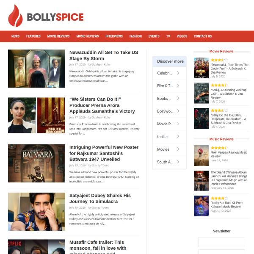The width and height of the screenshot is (254, 254).
Task: Expand the Movies chevron
Action: click(x=178, y=149)
